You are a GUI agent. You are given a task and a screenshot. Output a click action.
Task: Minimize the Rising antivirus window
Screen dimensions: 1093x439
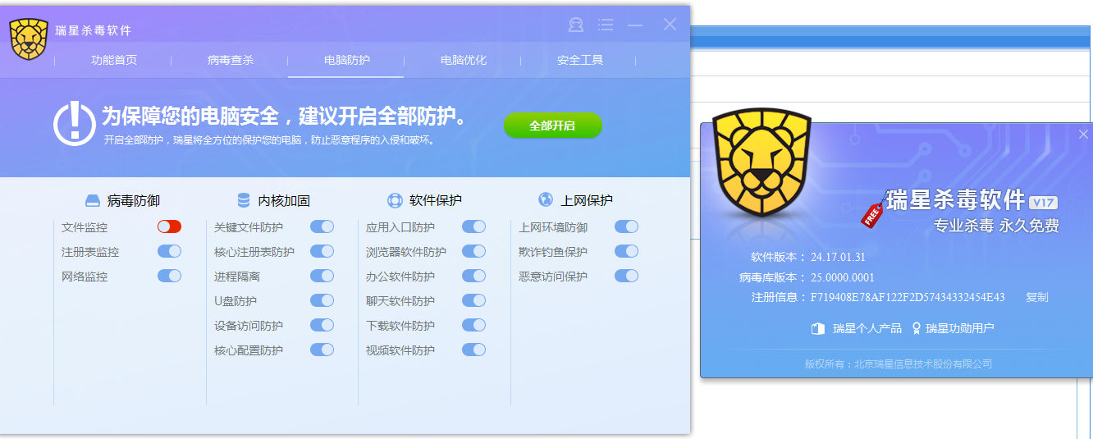point(635,25)
